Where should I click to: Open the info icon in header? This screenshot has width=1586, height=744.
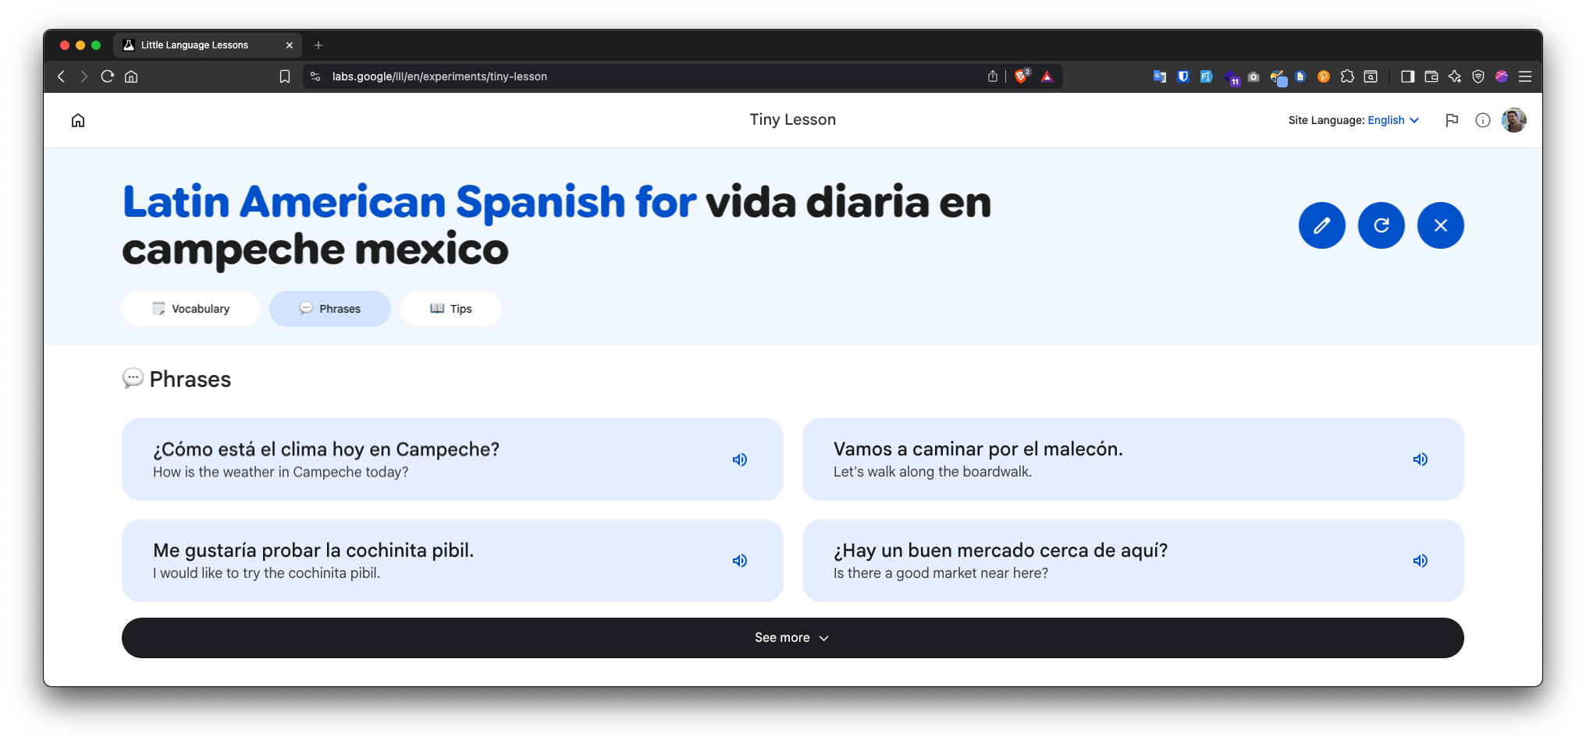(1482, 120)
